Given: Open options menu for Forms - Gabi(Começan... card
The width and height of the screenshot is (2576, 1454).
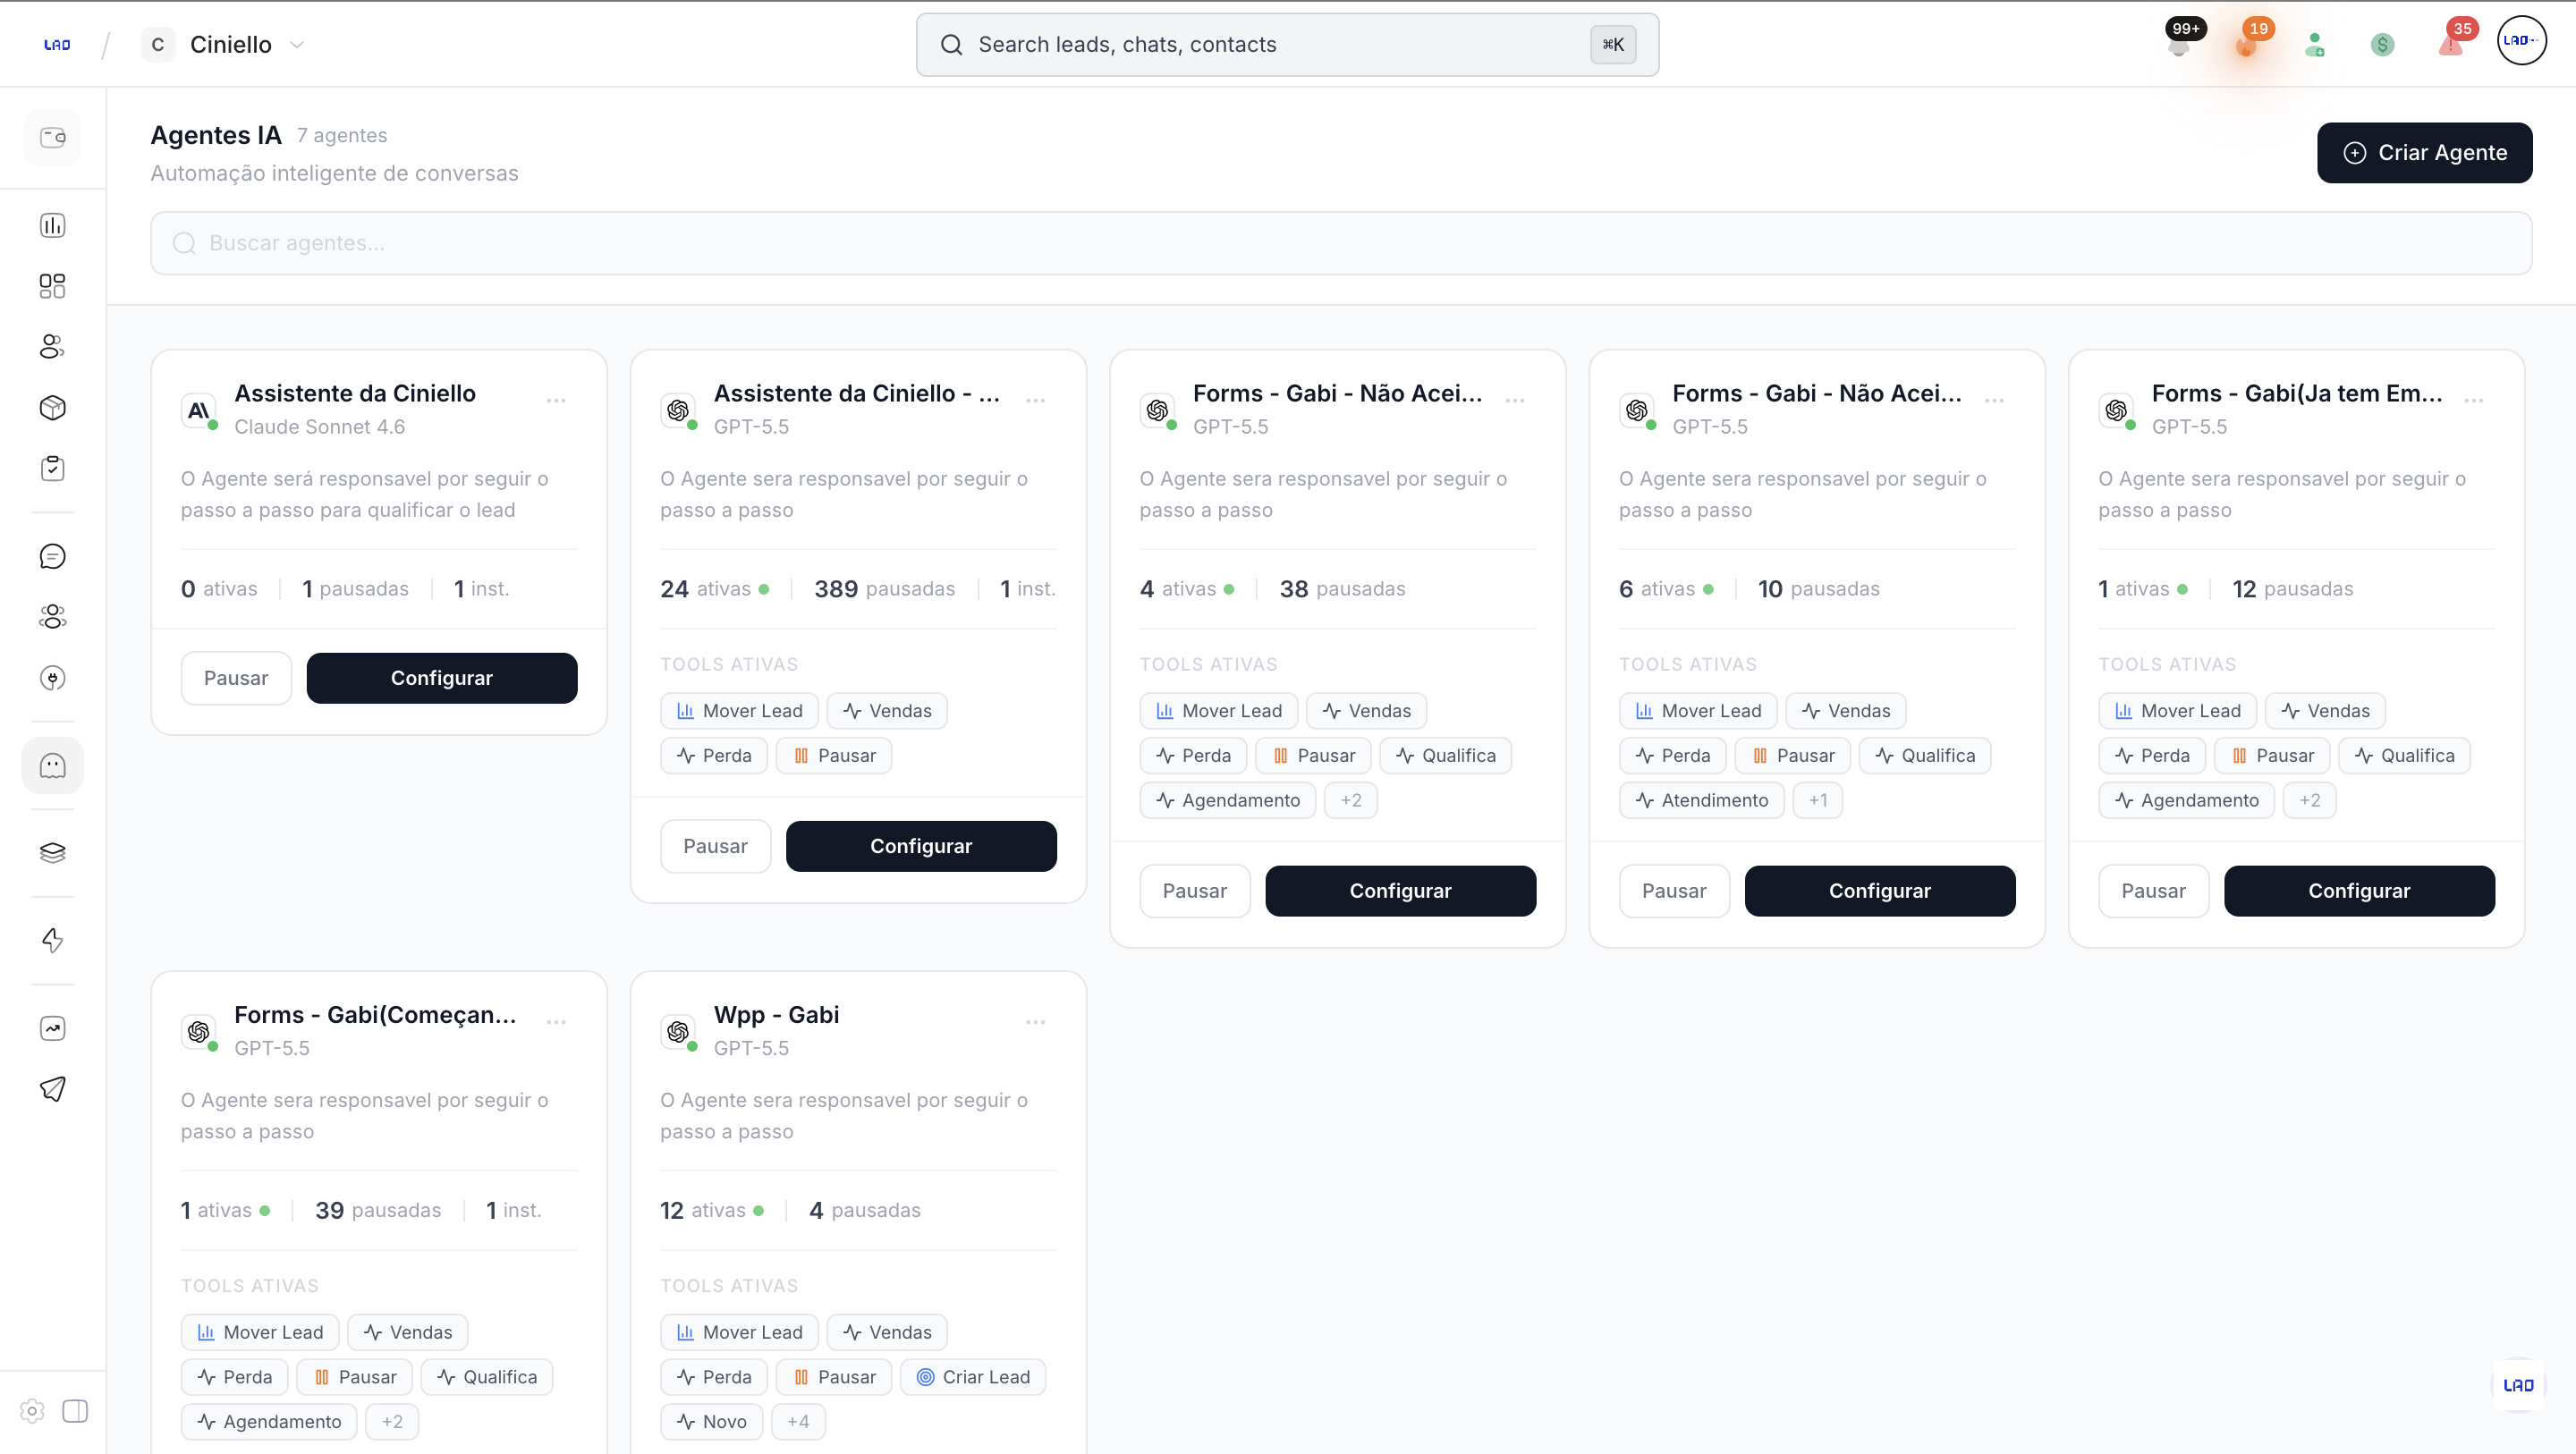Looking at the screenshot, I should point(557,1022).
